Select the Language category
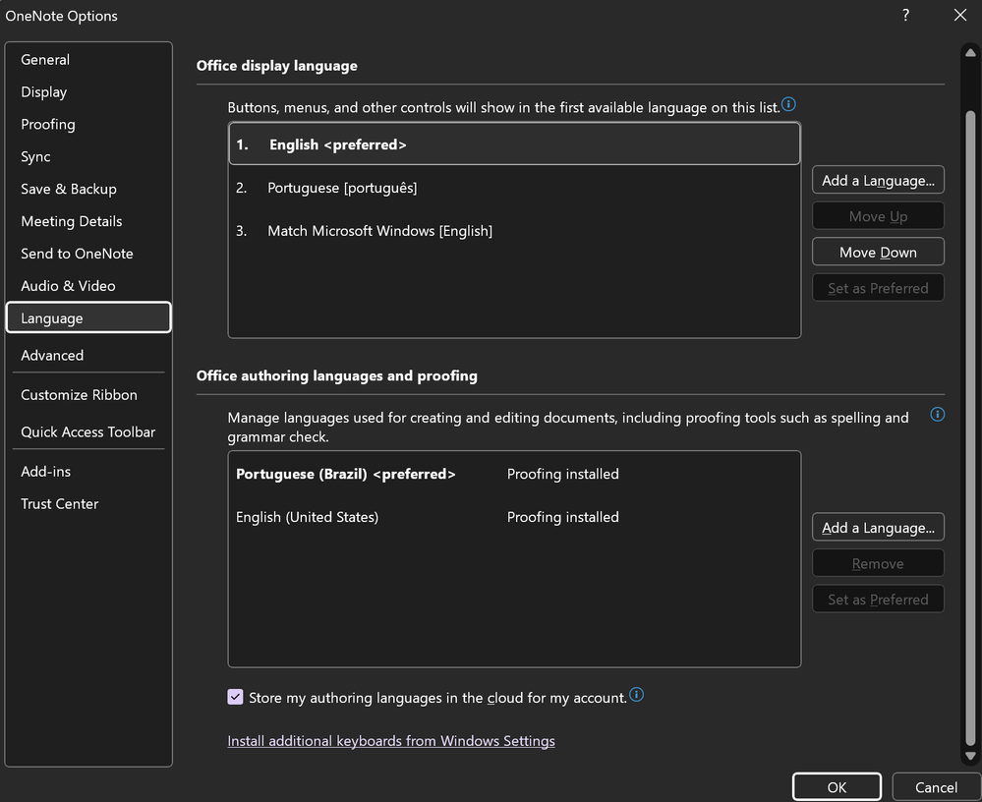 88,317
